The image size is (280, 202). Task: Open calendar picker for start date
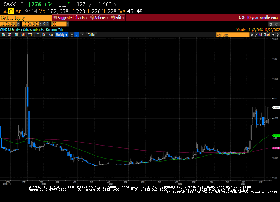[19, 24]
